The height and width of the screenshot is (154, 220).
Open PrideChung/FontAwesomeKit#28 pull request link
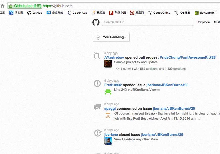tap(188, 57)
